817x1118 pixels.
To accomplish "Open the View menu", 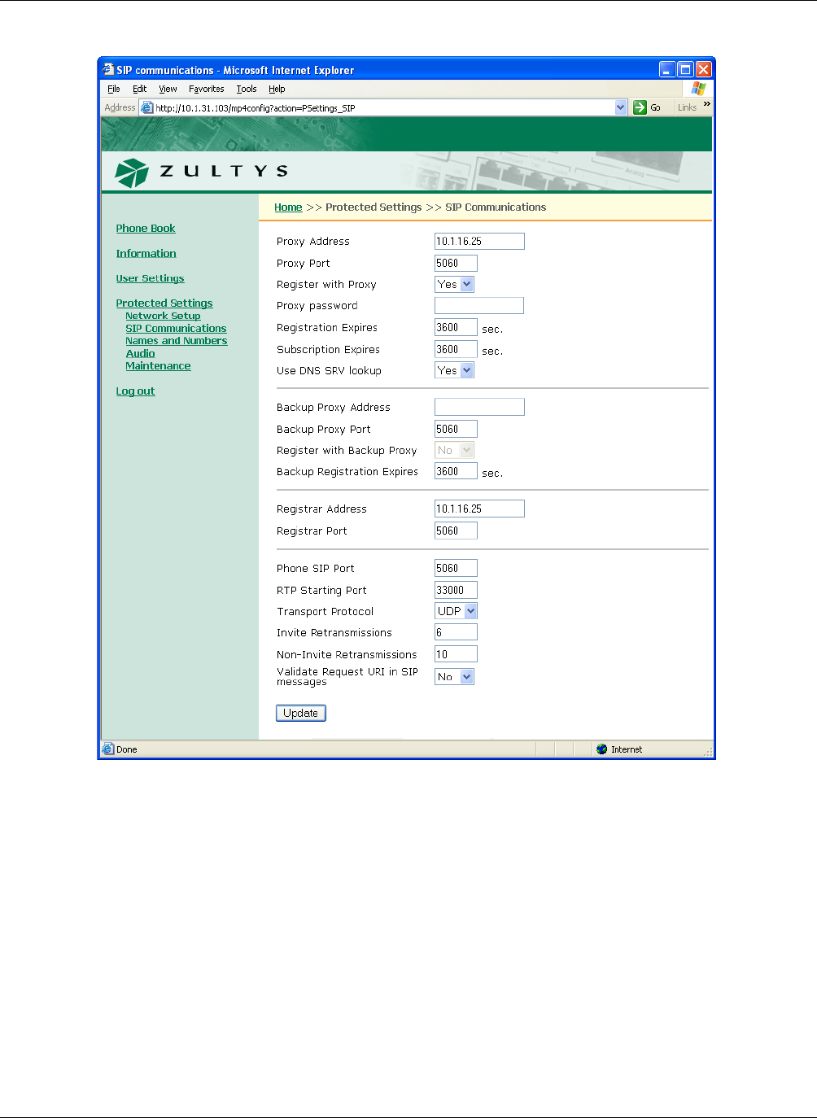I will (168, 89).
